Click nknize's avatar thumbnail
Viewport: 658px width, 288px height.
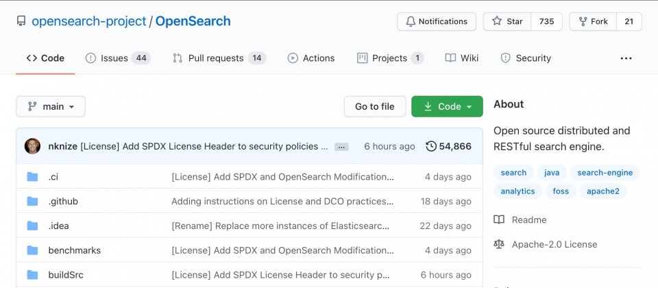coord(32,146)
